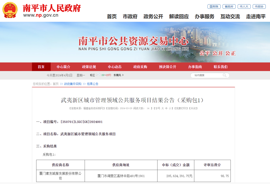Screen dimensions: 270x184
Task: Click table header 供应商地址
Action: tap(121, 165)
